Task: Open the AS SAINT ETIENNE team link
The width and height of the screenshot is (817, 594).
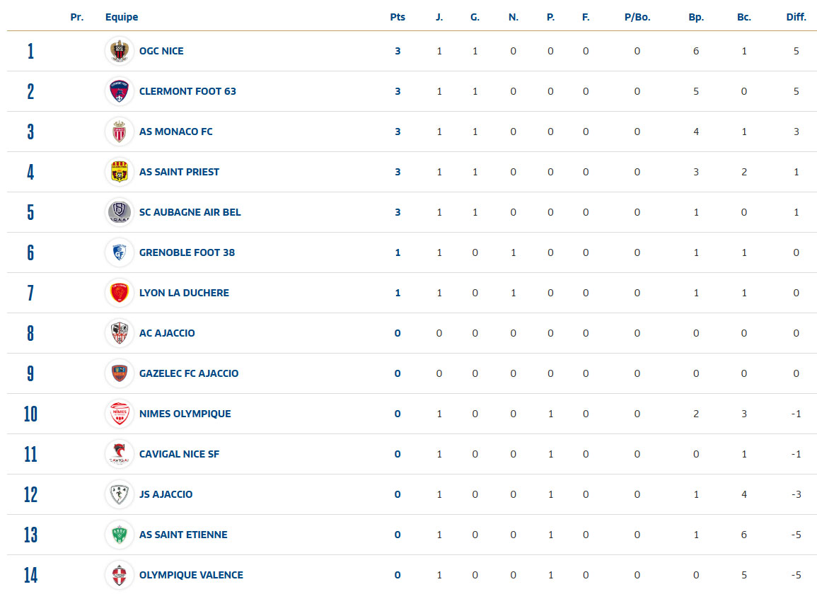Action: (x=183, y=535)
